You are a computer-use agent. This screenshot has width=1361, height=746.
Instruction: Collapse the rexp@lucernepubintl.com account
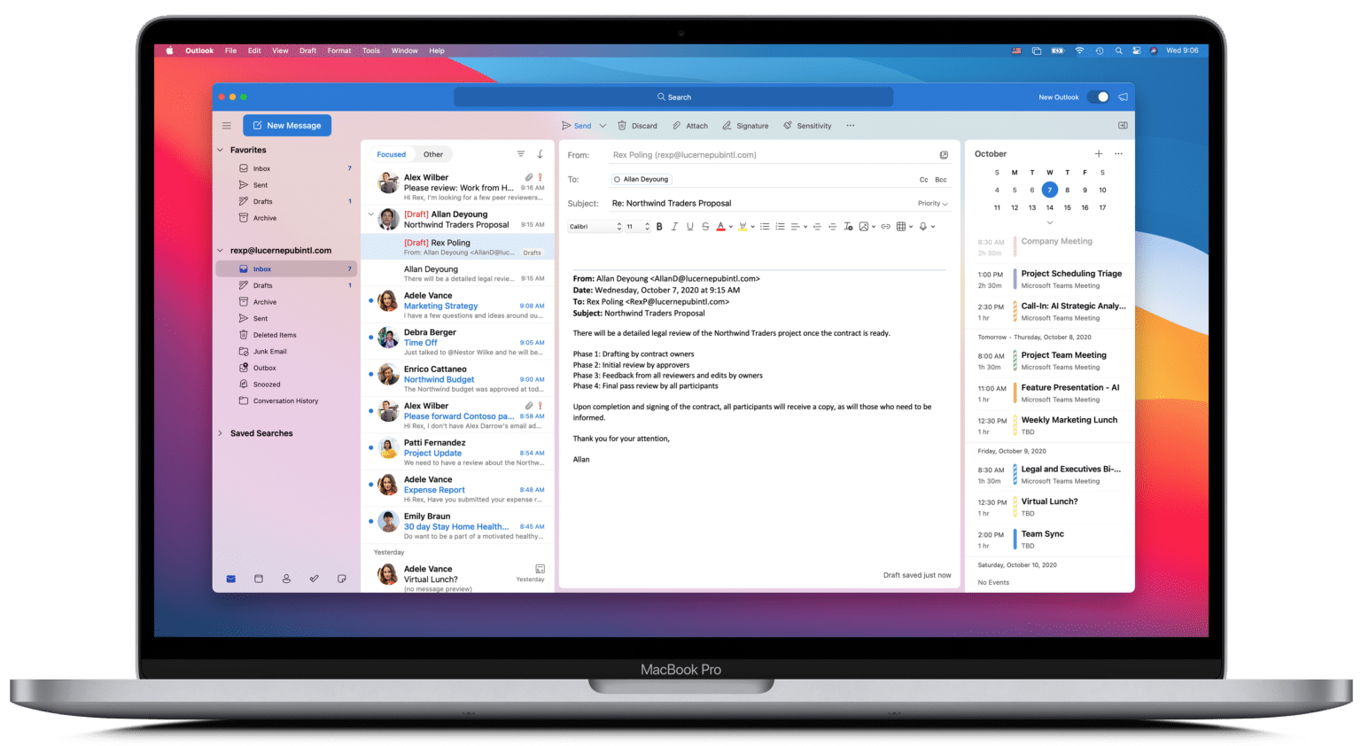(x=221, y=251)
